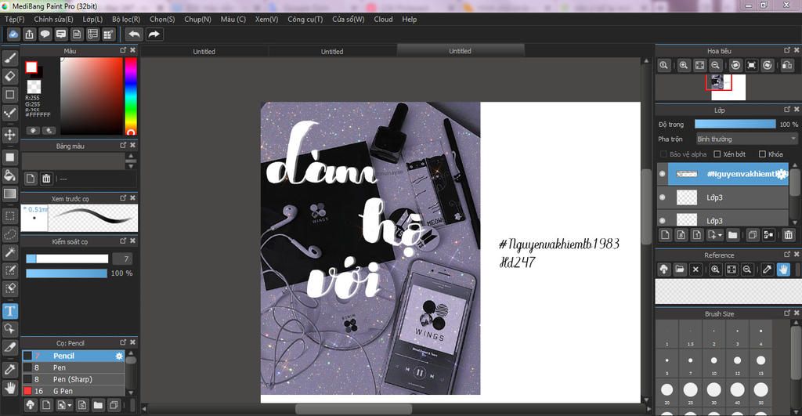
Task: Select the Gradient tool
Action: click(9, 194)
